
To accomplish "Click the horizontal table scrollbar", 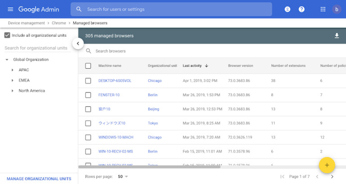I will (149, 167).
